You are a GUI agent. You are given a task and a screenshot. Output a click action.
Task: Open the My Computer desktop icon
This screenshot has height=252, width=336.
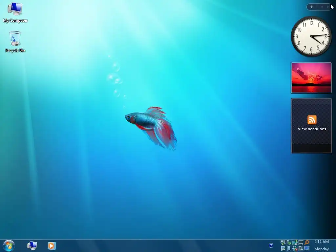point(15,12)
